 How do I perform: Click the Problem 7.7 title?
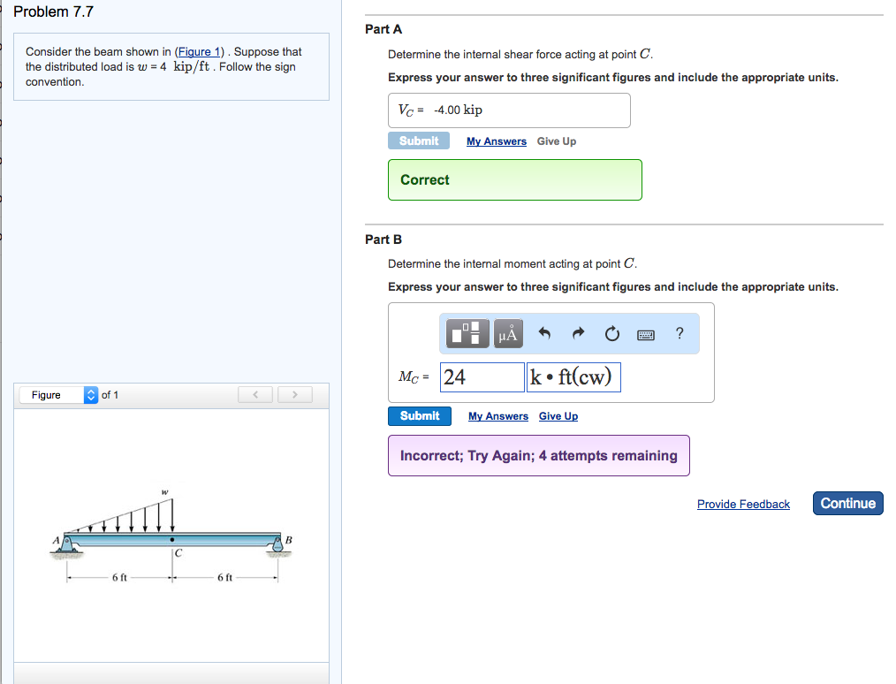point(53,11)
